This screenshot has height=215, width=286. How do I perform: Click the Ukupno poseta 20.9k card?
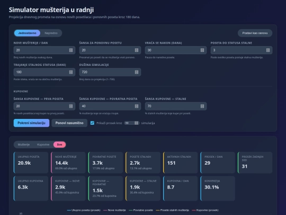[31, 162]
